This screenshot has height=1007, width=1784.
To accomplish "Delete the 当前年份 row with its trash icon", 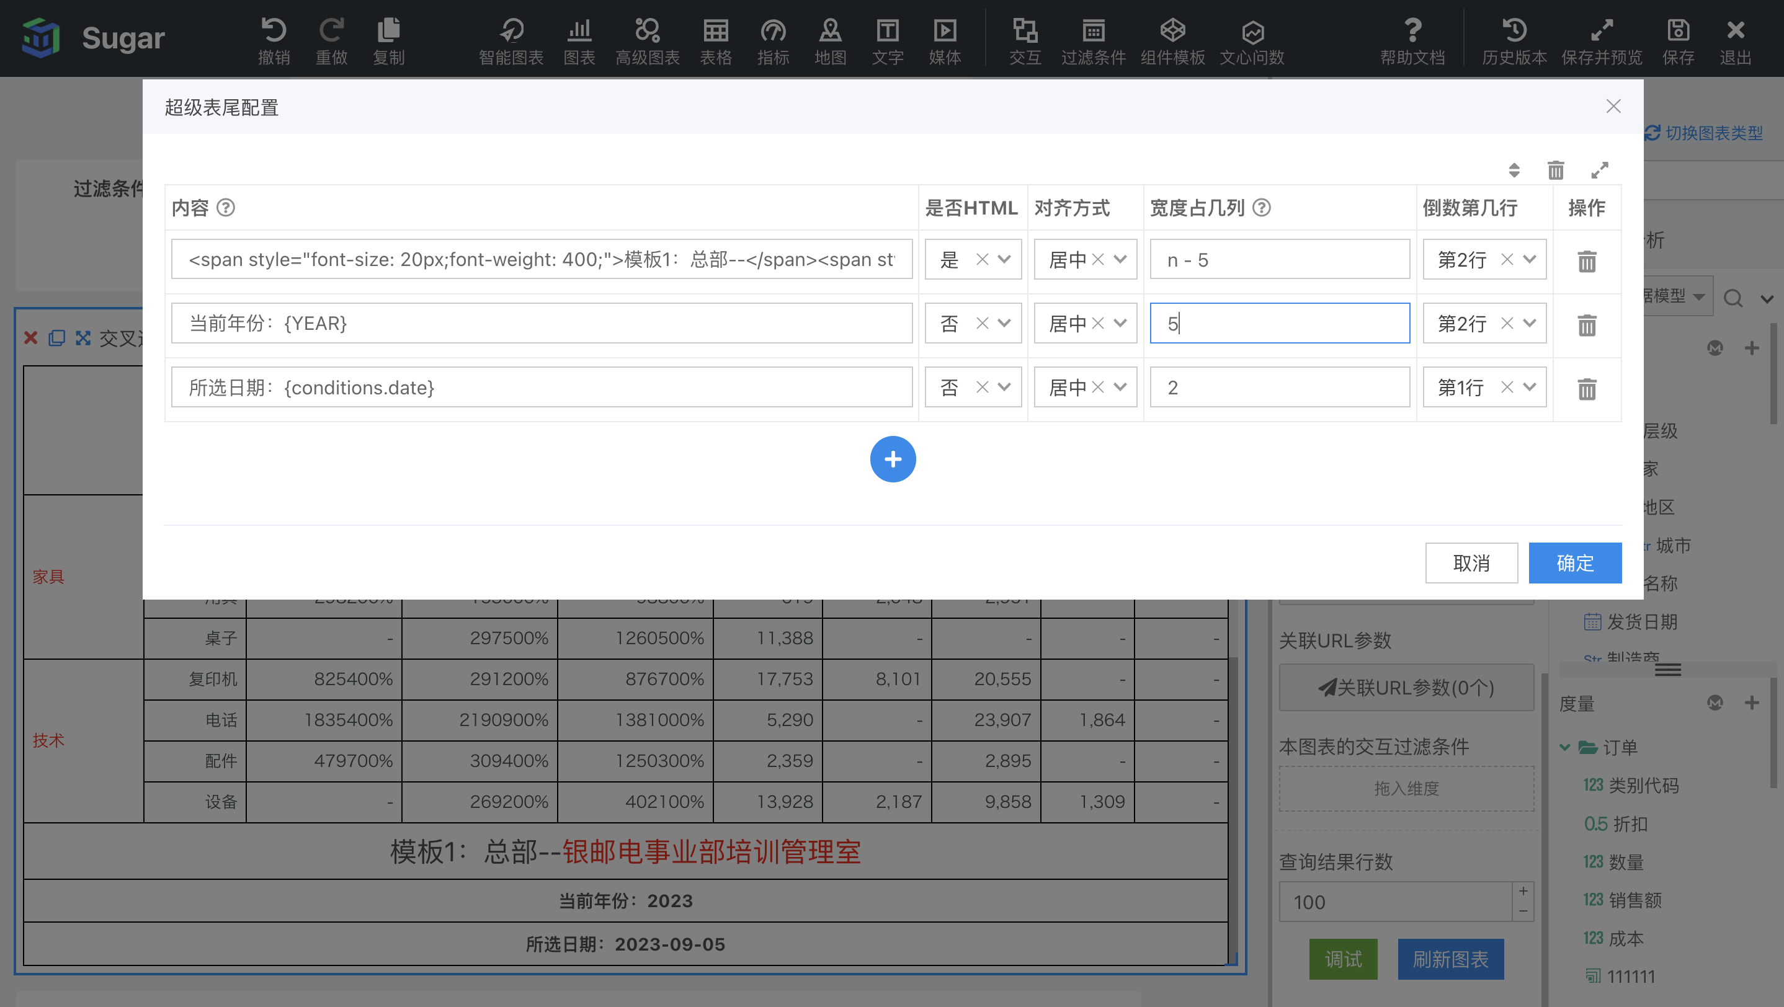I will tap(1587, 324).
